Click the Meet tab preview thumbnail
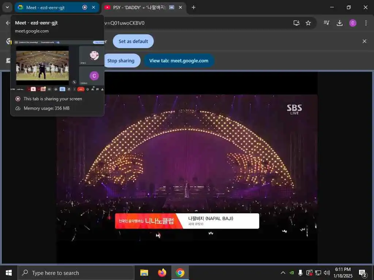The image size is (374, 280). [x=57, y=66]
